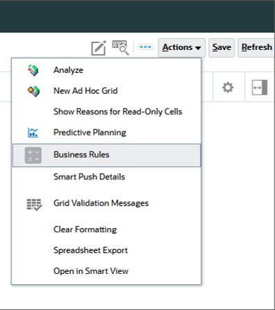The width and height of the screenshot is (275, 310).
Task: Click the Grid Validation Messages checklist icon
Action: [34, 204]
